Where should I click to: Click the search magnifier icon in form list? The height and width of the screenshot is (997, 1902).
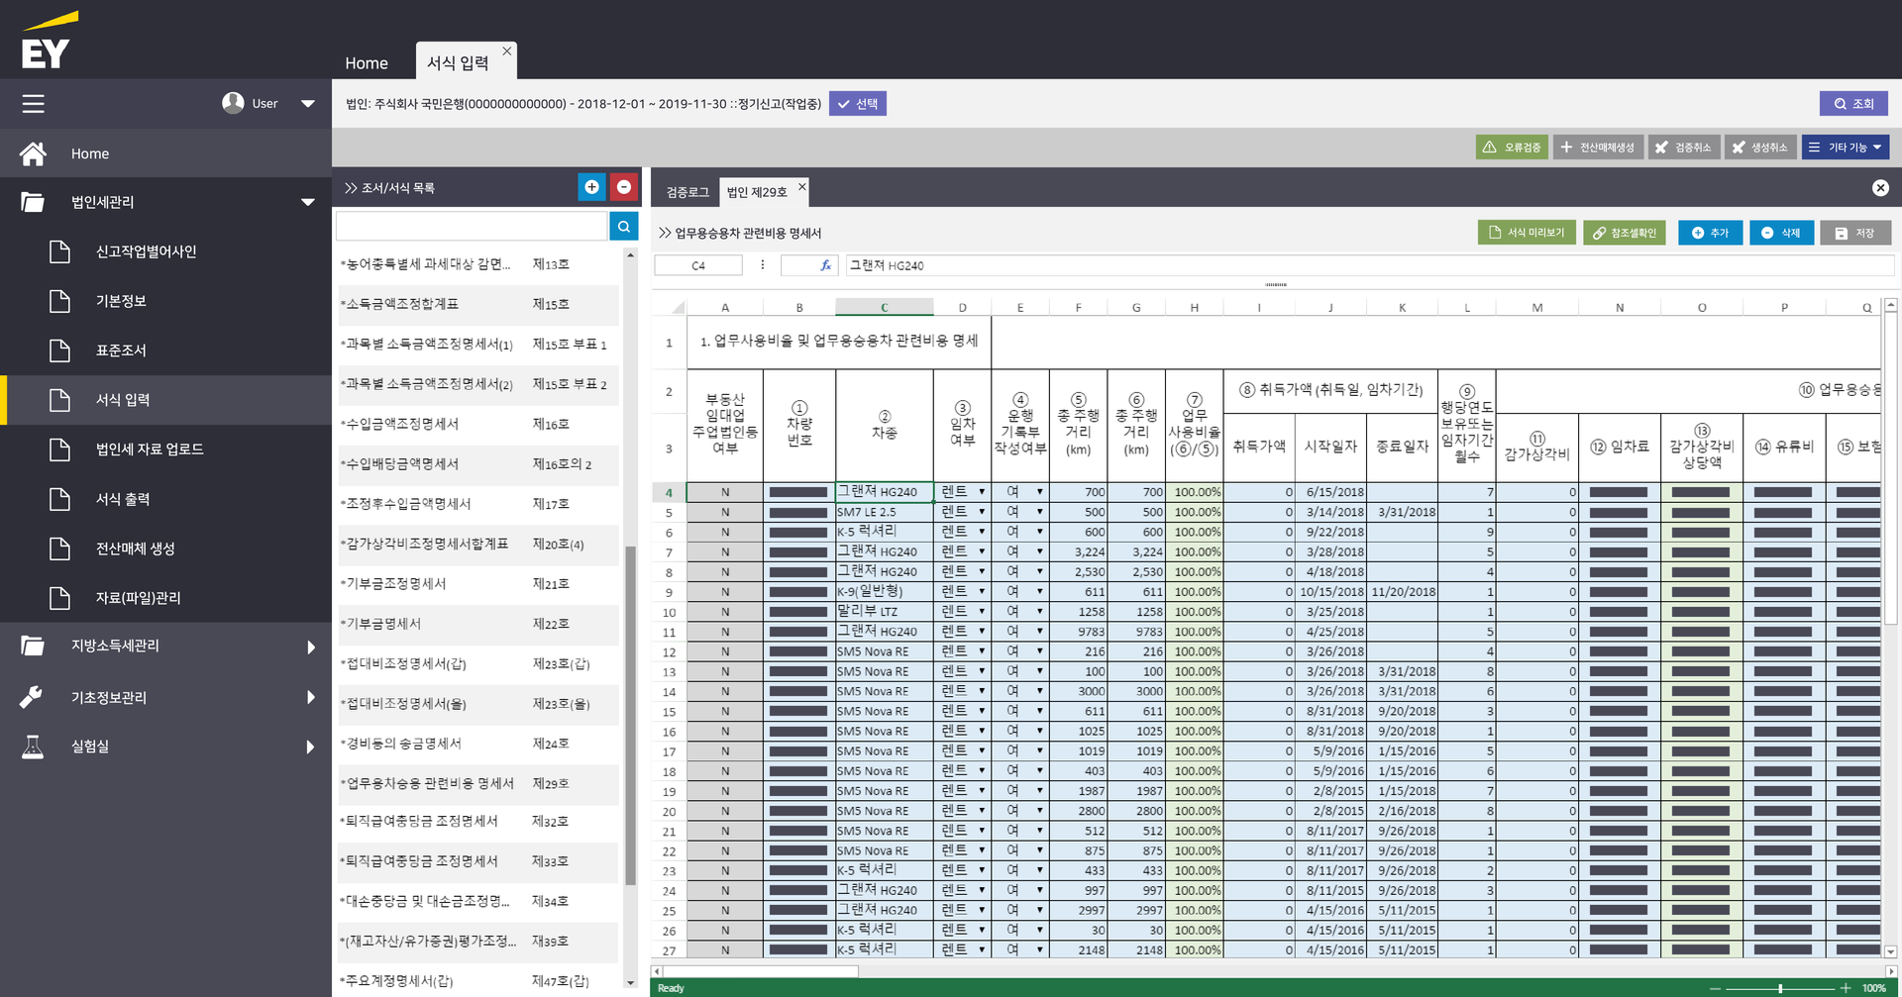624,227
